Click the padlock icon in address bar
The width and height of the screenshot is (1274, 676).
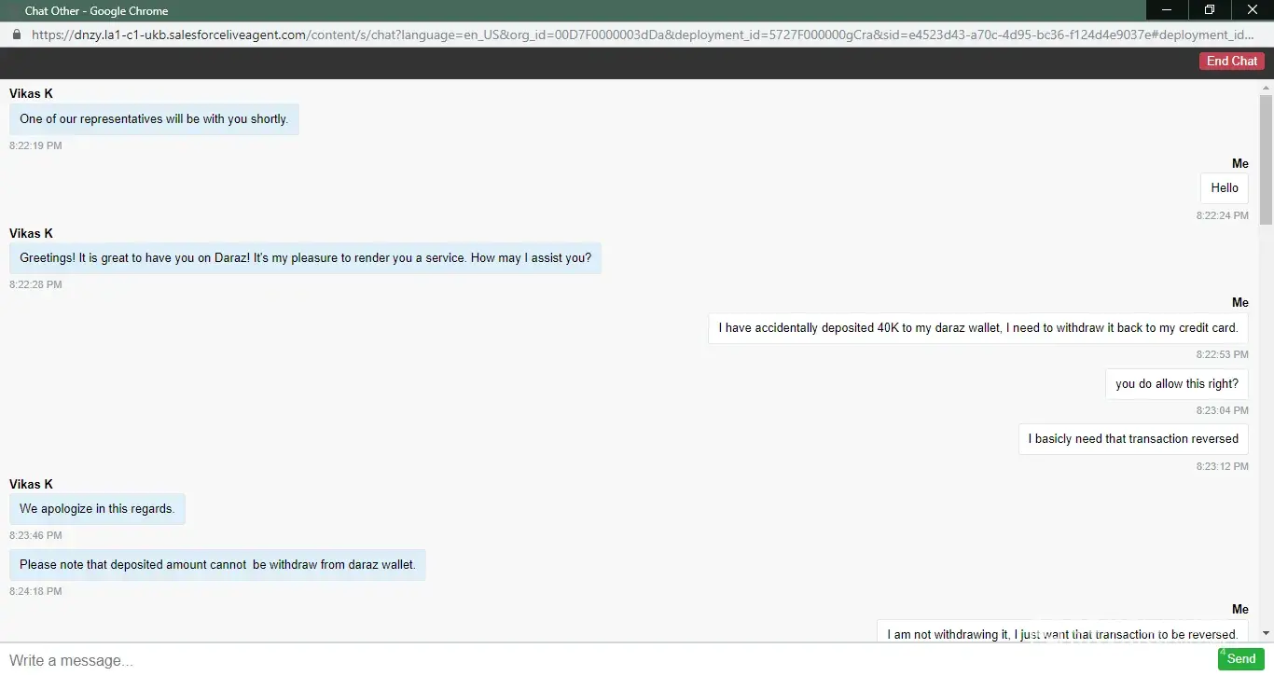(16, 34)
